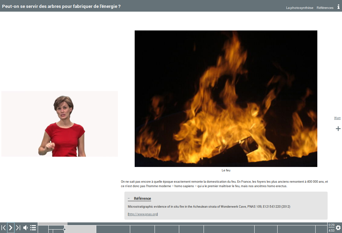The width and height of the screenshot is (342, 233).
Task: Open the La photosynthèse menu item
Action: pyautogui.click(x=300, y=8)
